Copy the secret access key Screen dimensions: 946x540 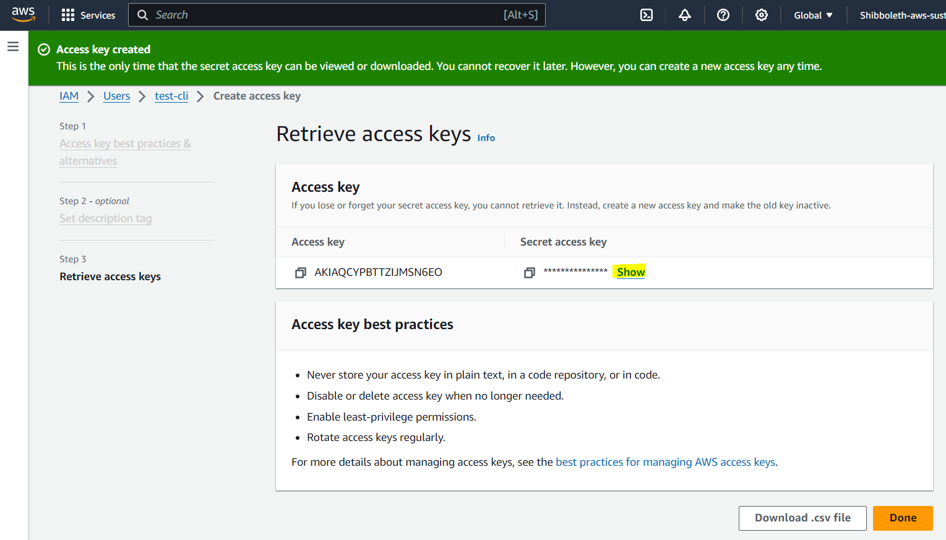pyautogui.click(x=530, y=273)
